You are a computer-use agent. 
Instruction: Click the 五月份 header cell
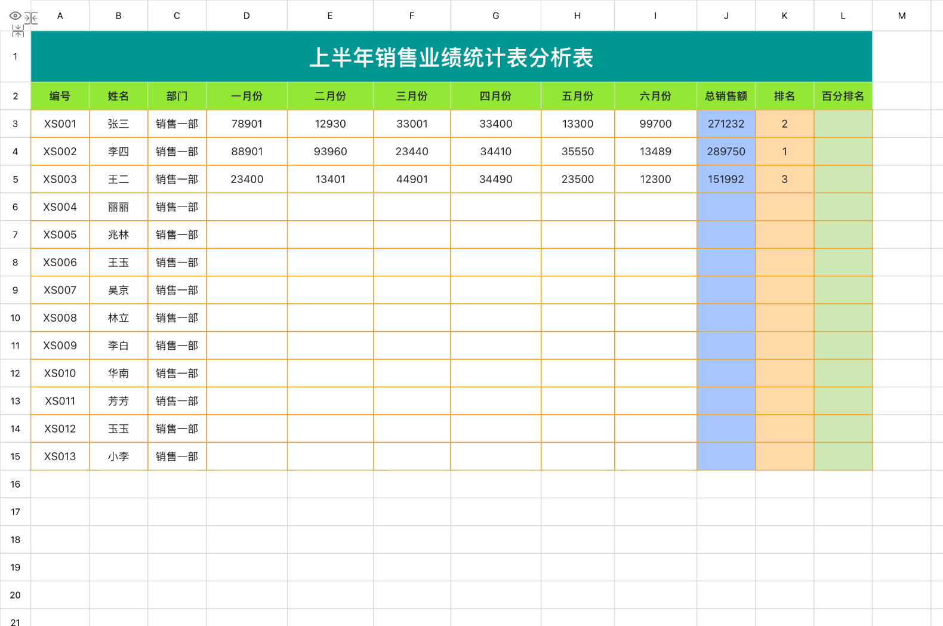[x=577, y=96]
